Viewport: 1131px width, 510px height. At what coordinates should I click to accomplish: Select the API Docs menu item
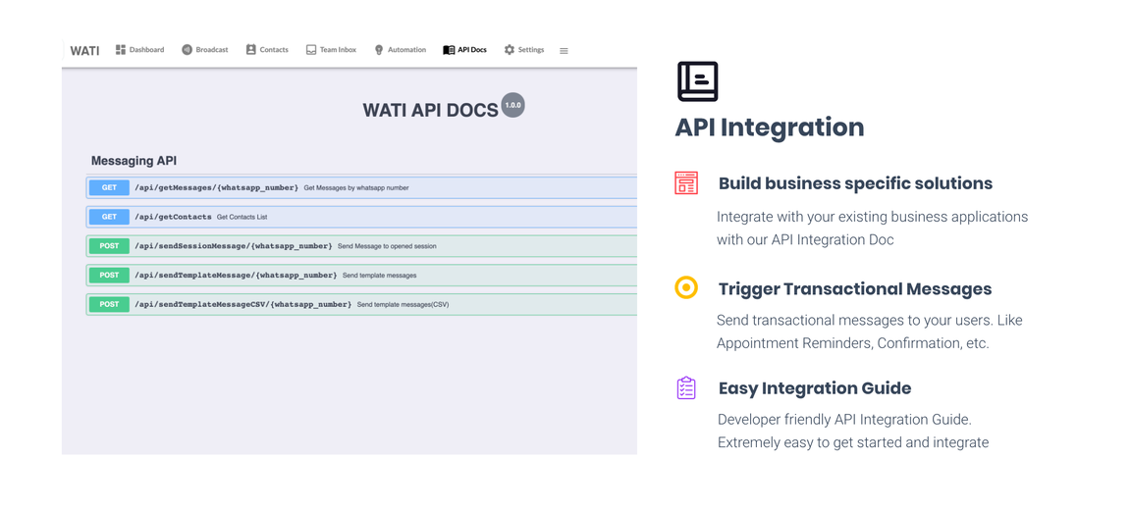464,50
